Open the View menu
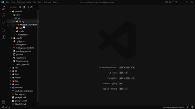The height and width of the screenshot is (109, 195). point(29,2)
